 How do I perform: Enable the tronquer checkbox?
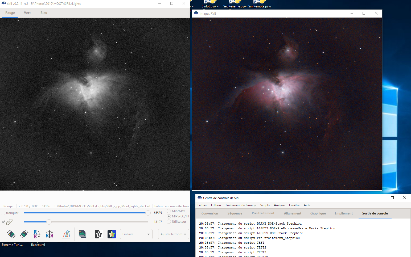point(3,213)
